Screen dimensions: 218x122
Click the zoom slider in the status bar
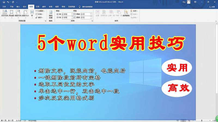pyautogui.click(x=202, y=121)
